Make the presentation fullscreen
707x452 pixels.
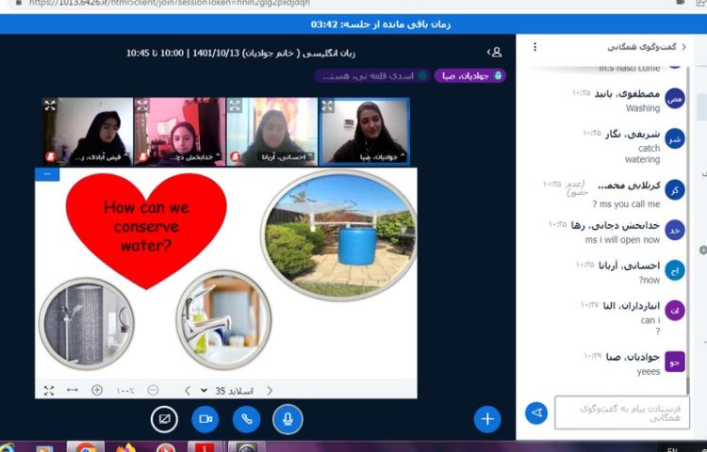(49, 391)
